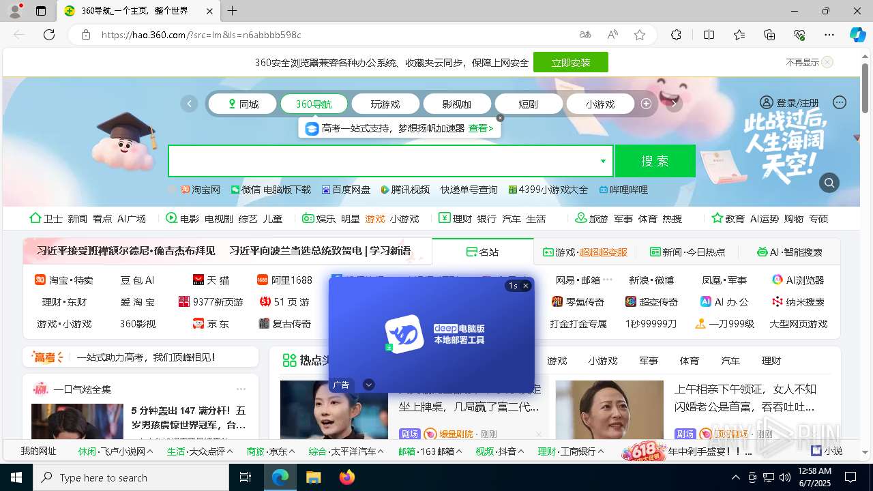Open Task View on the taskbar

pyautogui.click(x=246, y=477)
